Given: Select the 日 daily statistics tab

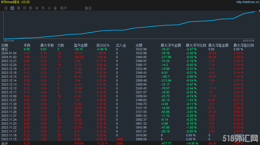Looking at the screenshot, I should (12, 8).
